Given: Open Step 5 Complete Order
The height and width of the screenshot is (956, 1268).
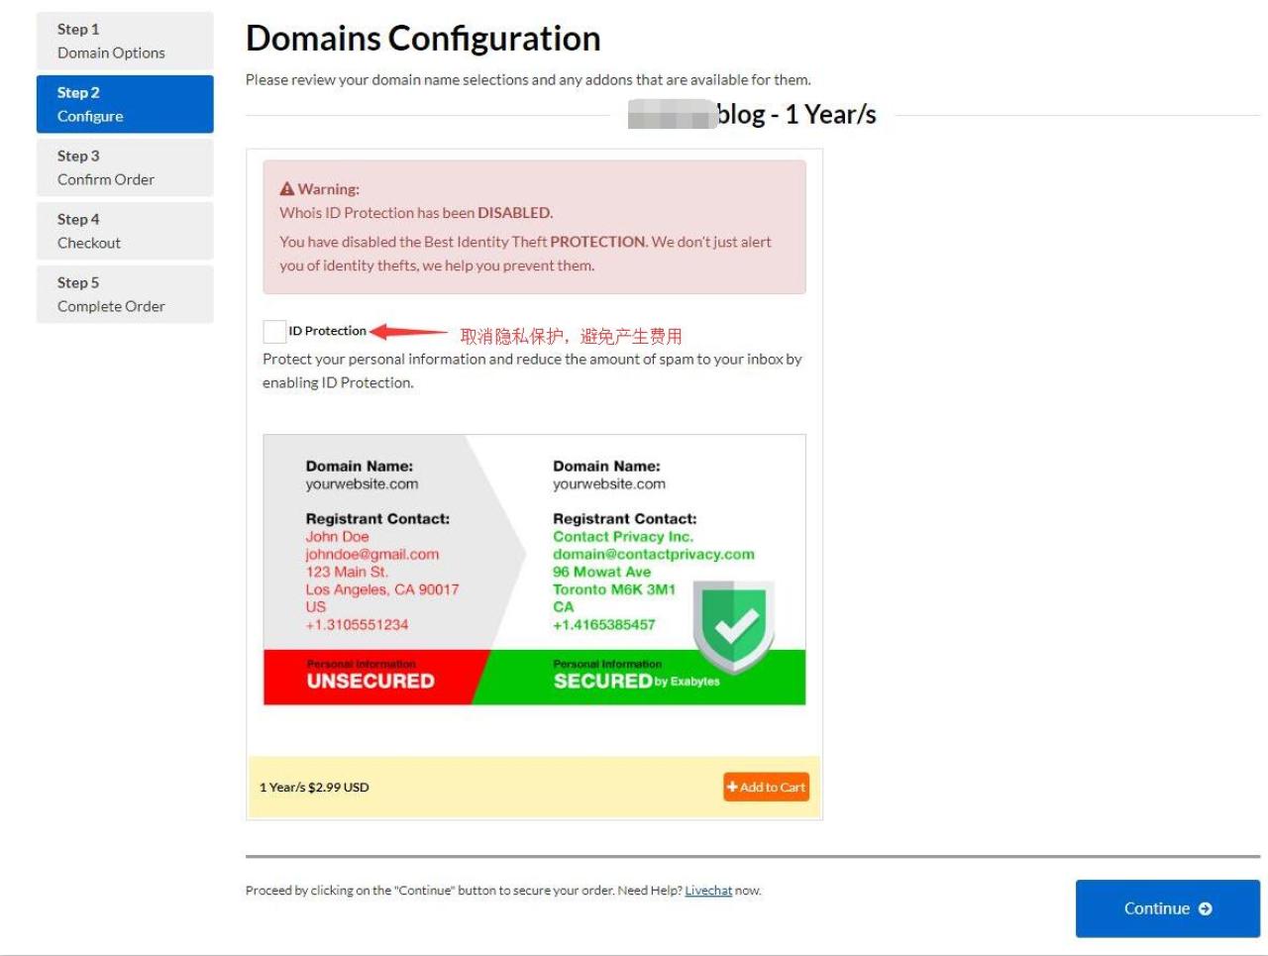Looking at the screenshot, I should click(125, 294).
